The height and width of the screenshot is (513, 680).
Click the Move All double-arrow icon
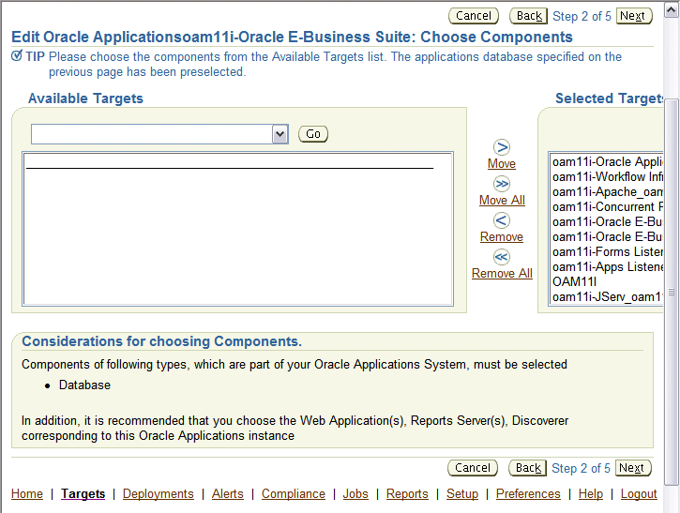pyautogui.click(x=502, y=184)
